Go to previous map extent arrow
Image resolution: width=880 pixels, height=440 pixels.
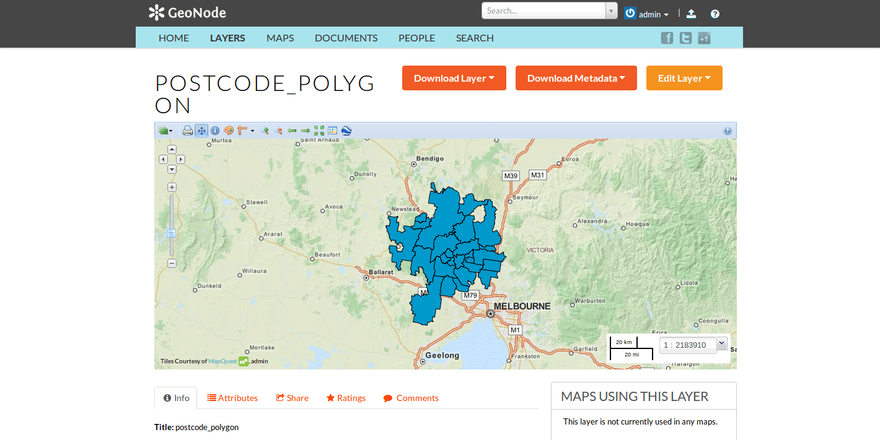point(292,131)
